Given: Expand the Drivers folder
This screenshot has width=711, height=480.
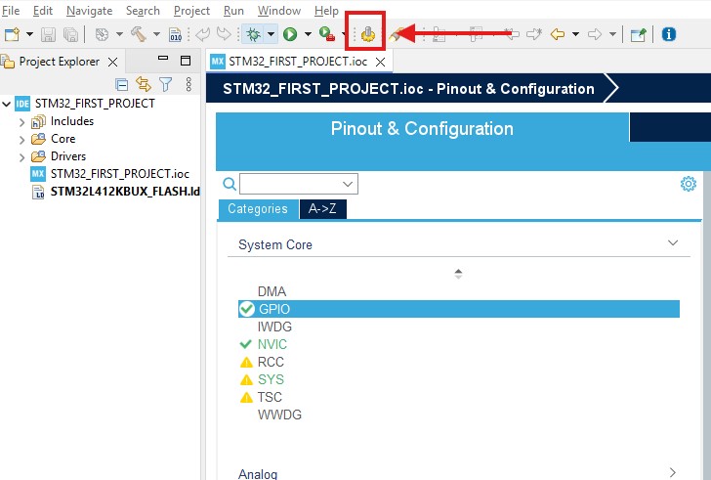Looking at the screenshot, I should tap(21, 157).
